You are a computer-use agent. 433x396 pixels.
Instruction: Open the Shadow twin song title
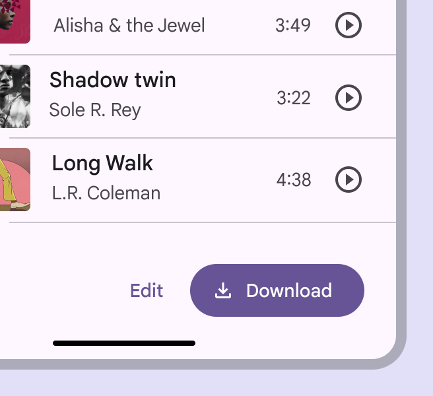pos(113,81)
